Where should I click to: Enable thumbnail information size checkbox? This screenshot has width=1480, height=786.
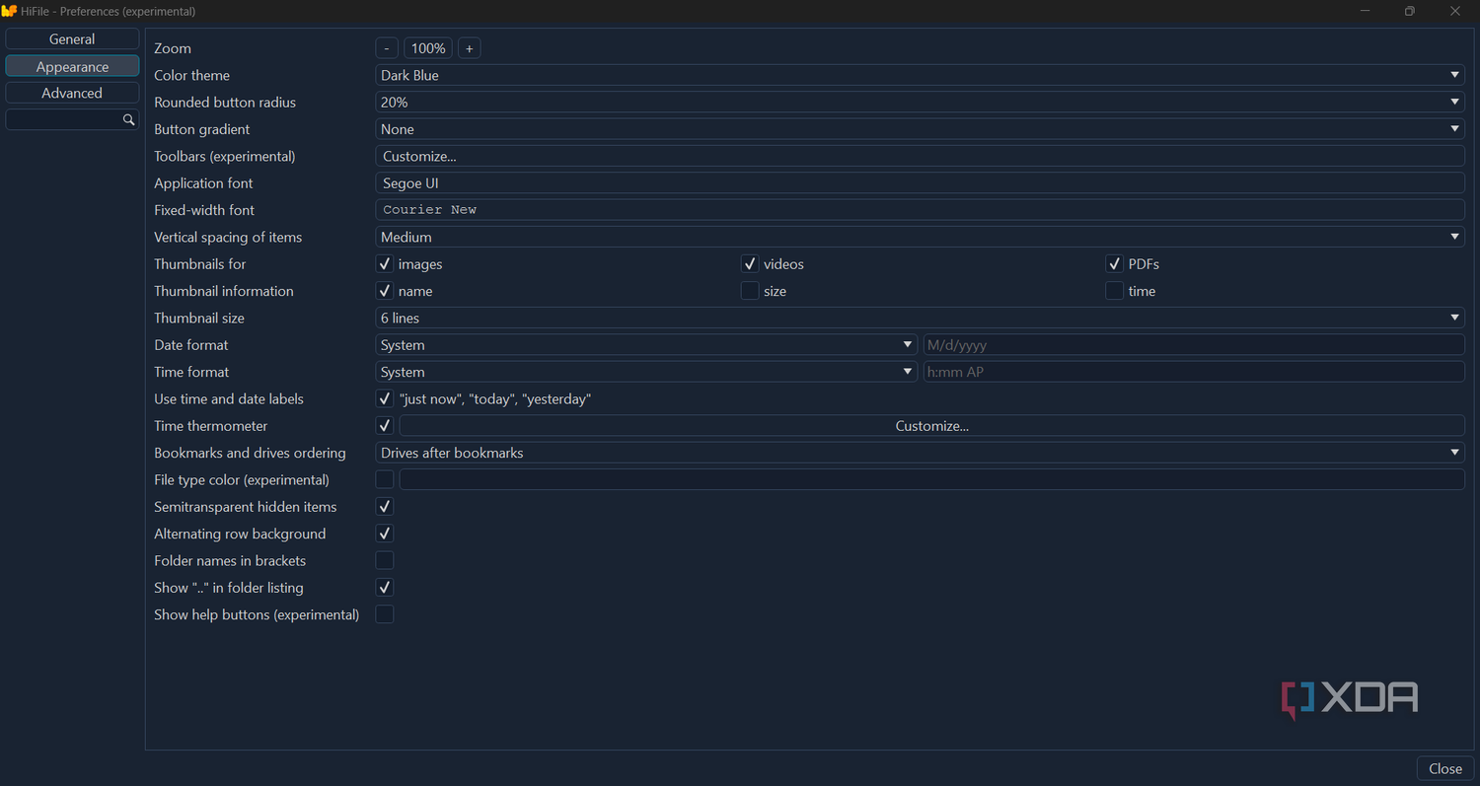tap(750, 291)
